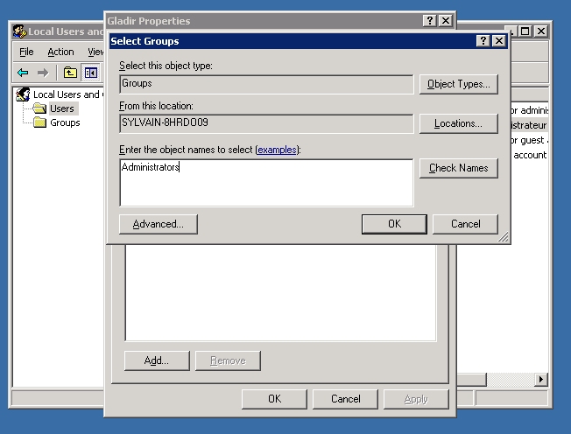Close the Gladir Properties window
571x434 pixels.
(446, 21)
